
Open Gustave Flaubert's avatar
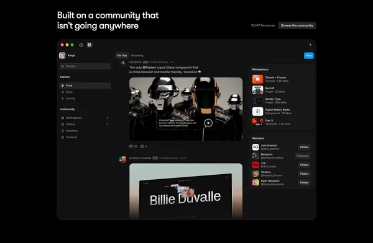point(122,159)
